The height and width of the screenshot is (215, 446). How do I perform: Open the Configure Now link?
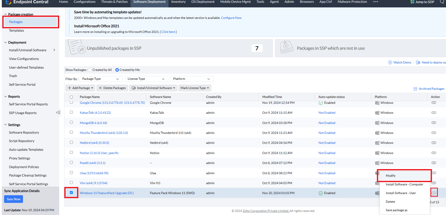pyautogui.click(x=231, y=18)
